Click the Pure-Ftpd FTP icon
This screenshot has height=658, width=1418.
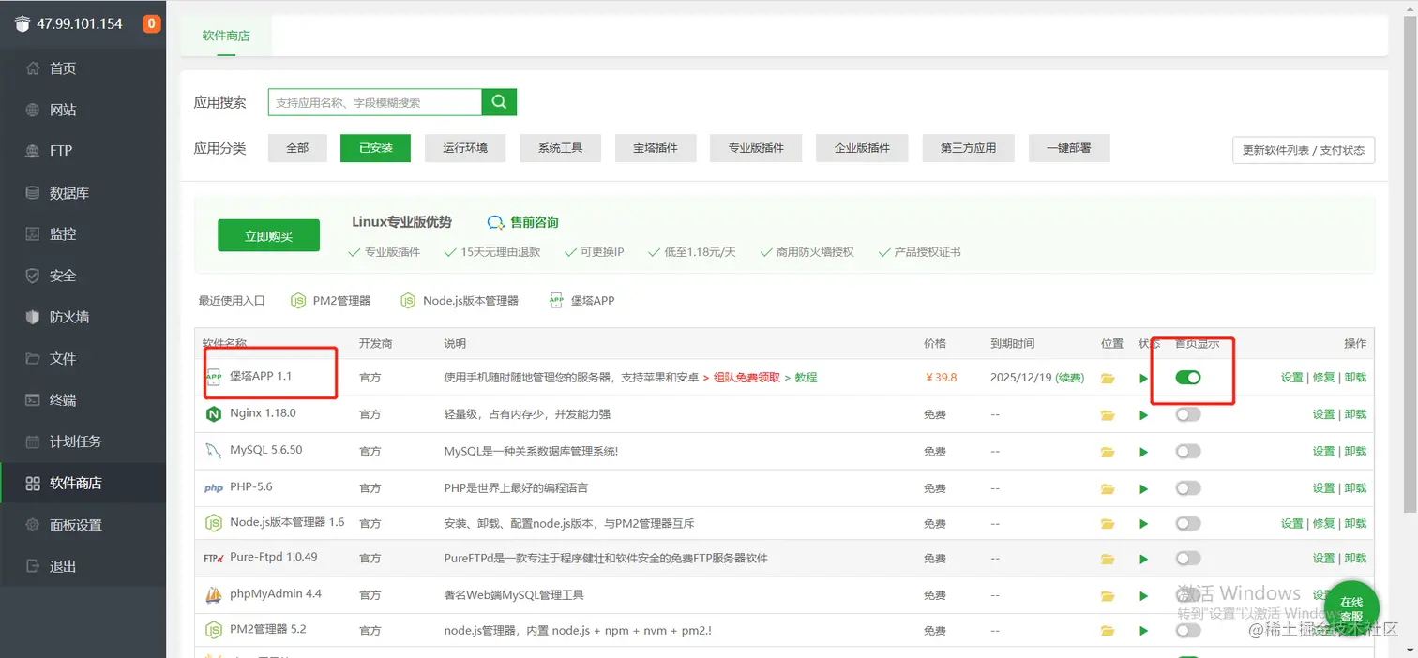coord(213,558)
